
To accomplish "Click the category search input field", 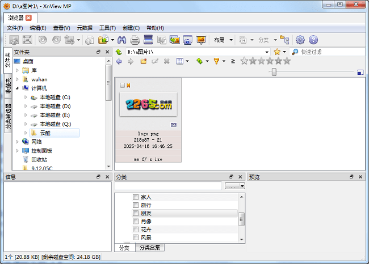I will coord(168,186).
